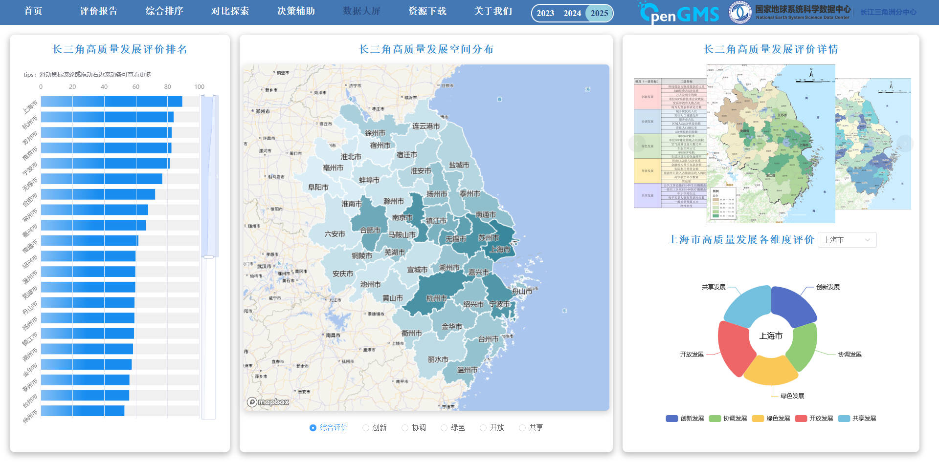Click the blue 创新发展 legend icon

click(x=671, y=419)
